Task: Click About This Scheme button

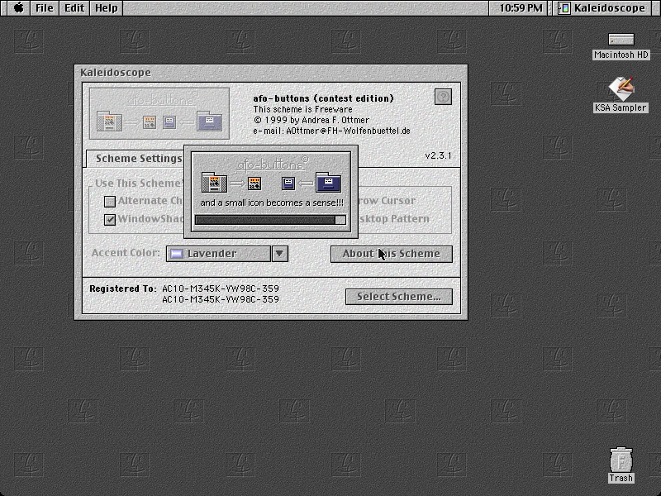Action: [x=391, y=254]
